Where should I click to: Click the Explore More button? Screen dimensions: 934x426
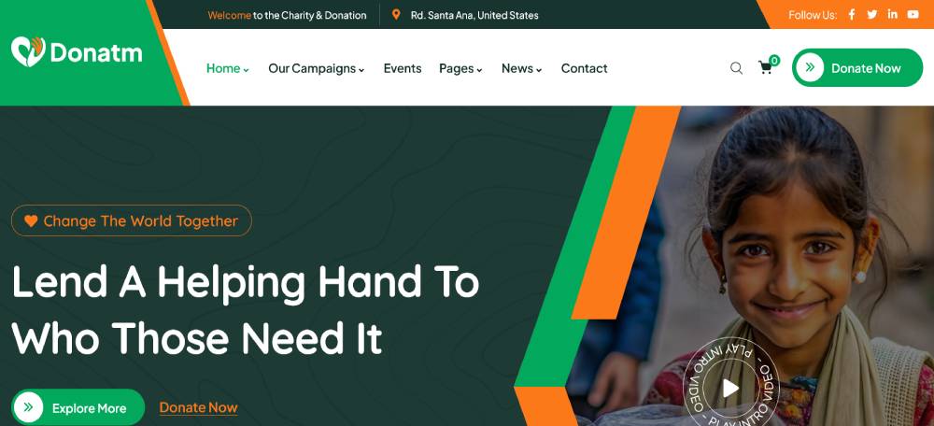coord(78,407)
